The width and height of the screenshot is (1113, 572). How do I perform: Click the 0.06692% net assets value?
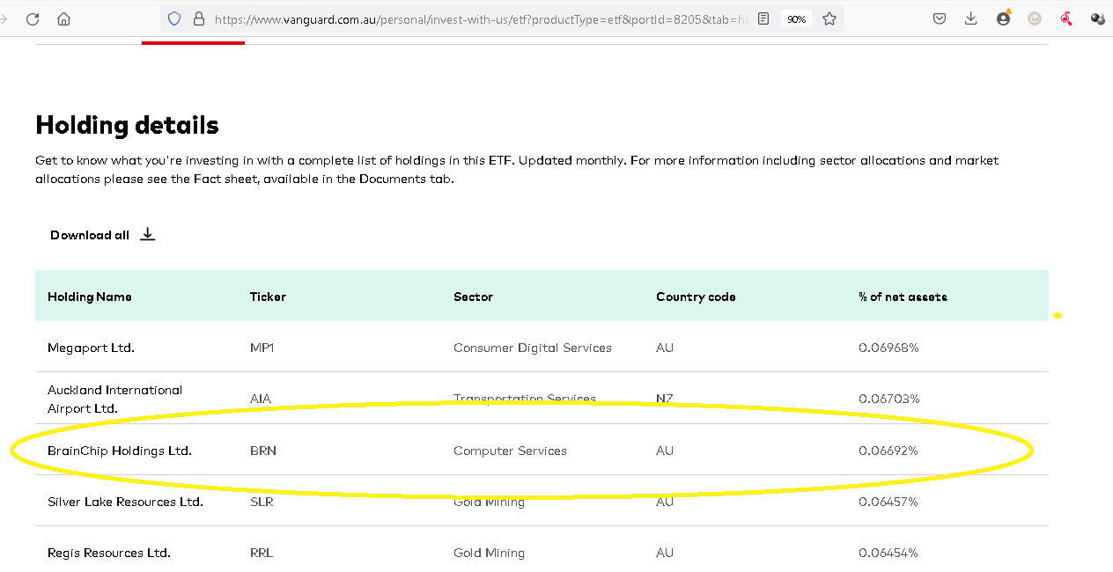point(888,451)
